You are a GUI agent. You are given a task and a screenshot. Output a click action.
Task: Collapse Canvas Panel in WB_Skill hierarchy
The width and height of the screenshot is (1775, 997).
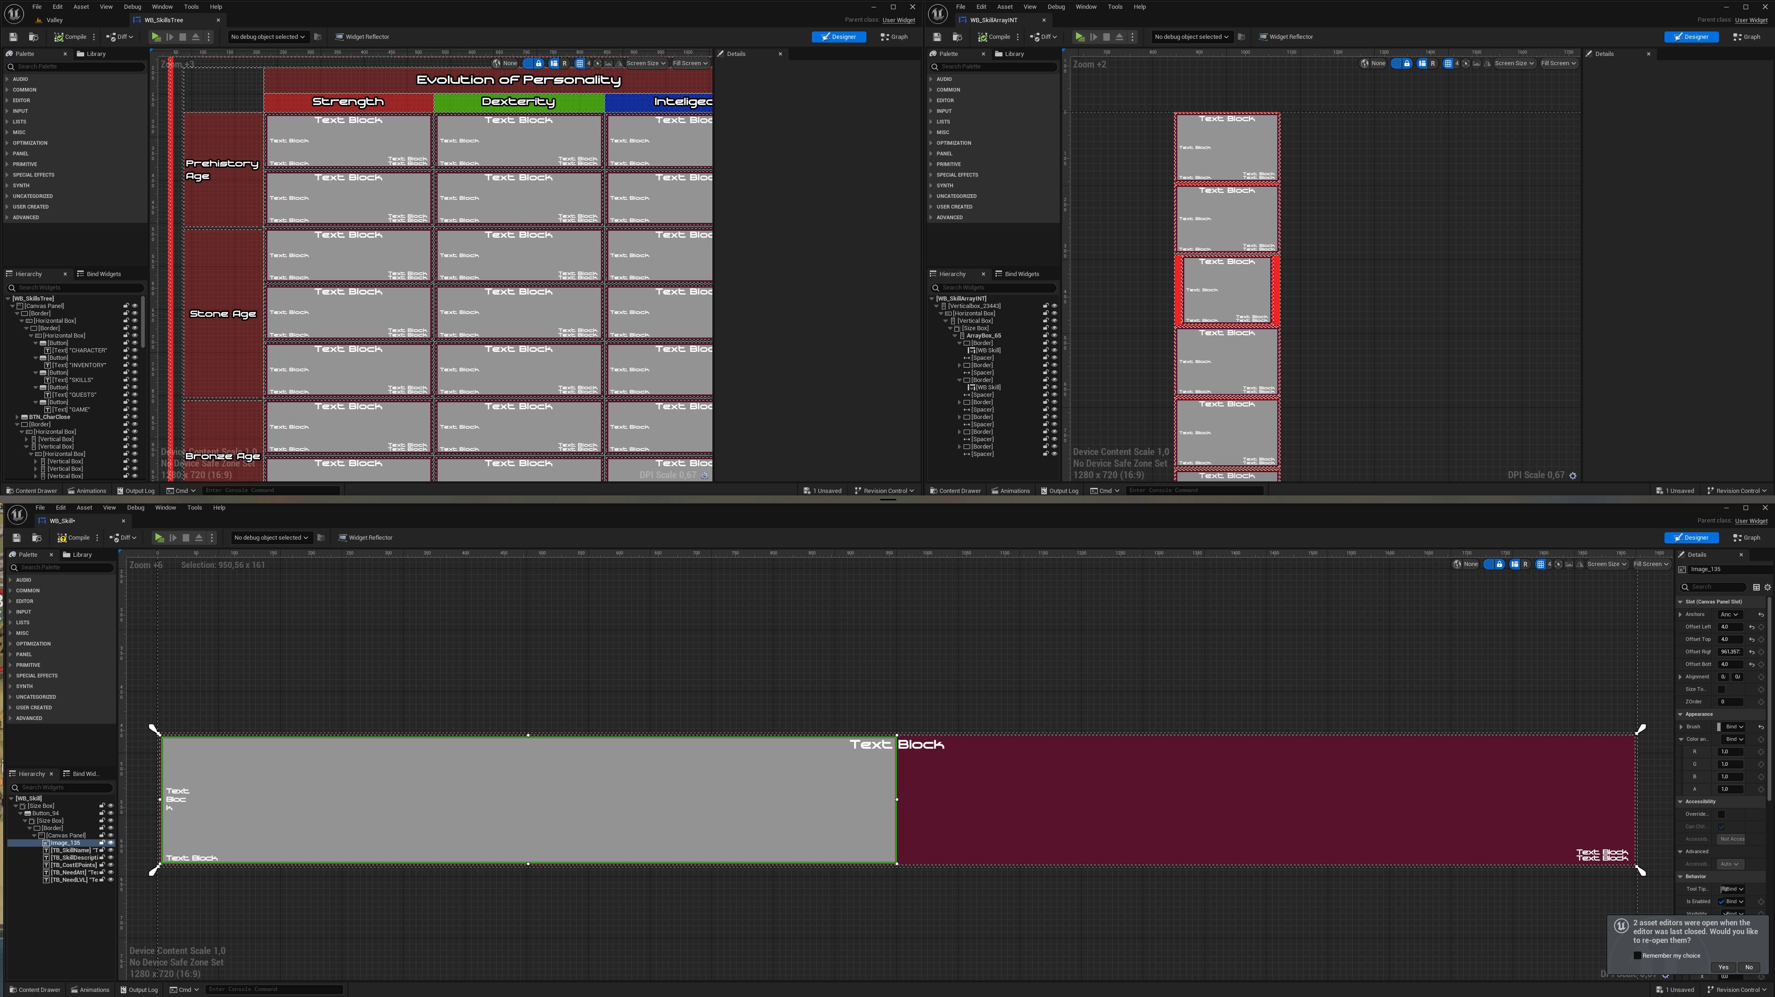tap(34, 836)
